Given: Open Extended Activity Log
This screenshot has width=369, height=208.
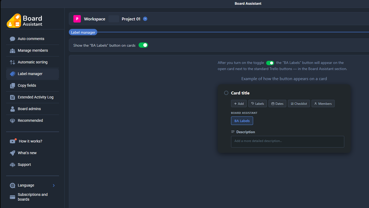Looking at the screenshot, I should [x=33, y=97].
